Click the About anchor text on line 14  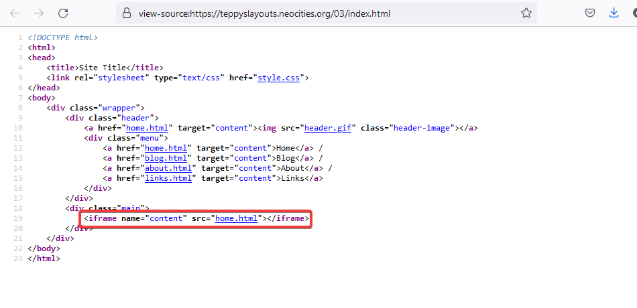coord(292,169)
